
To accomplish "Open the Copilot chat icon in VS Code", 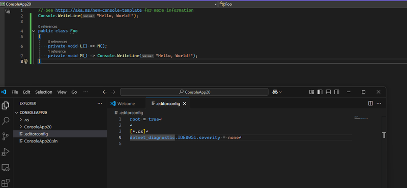I will (x=275, y=92).
